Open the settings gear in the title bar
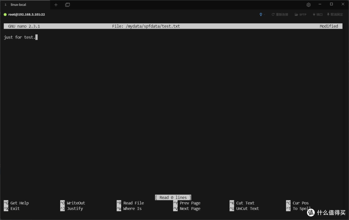Viewport: 349px width, 220px height. click(x=309, y=5)
